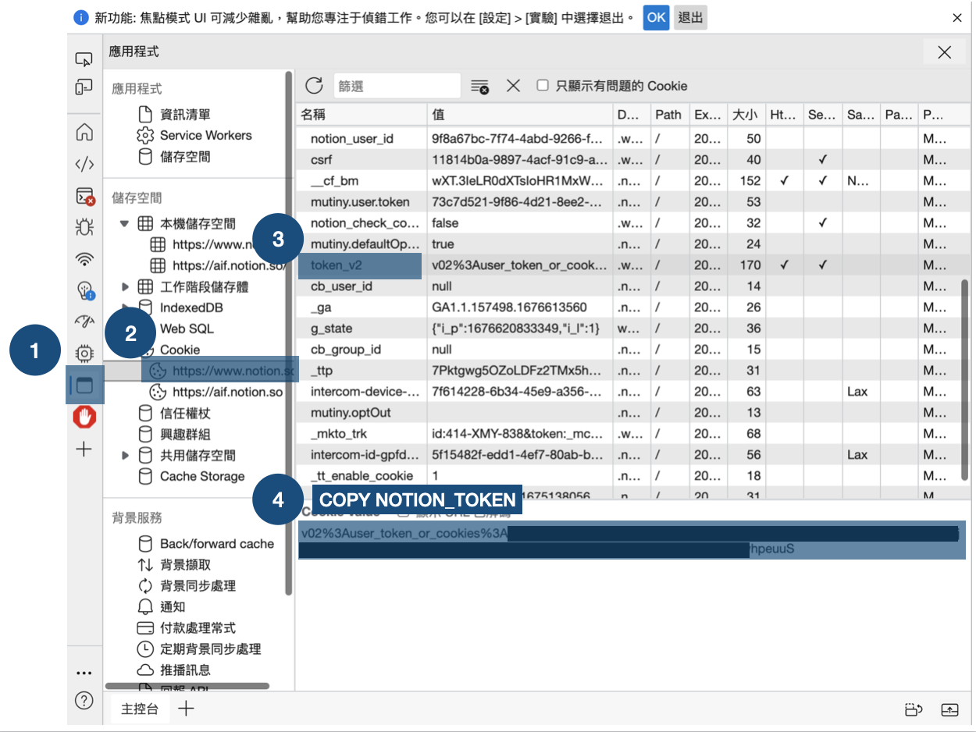Toggle 只顯示有問題的 Cookie checkbox
Screen dimensions: 976x732
tap(543, 85)
